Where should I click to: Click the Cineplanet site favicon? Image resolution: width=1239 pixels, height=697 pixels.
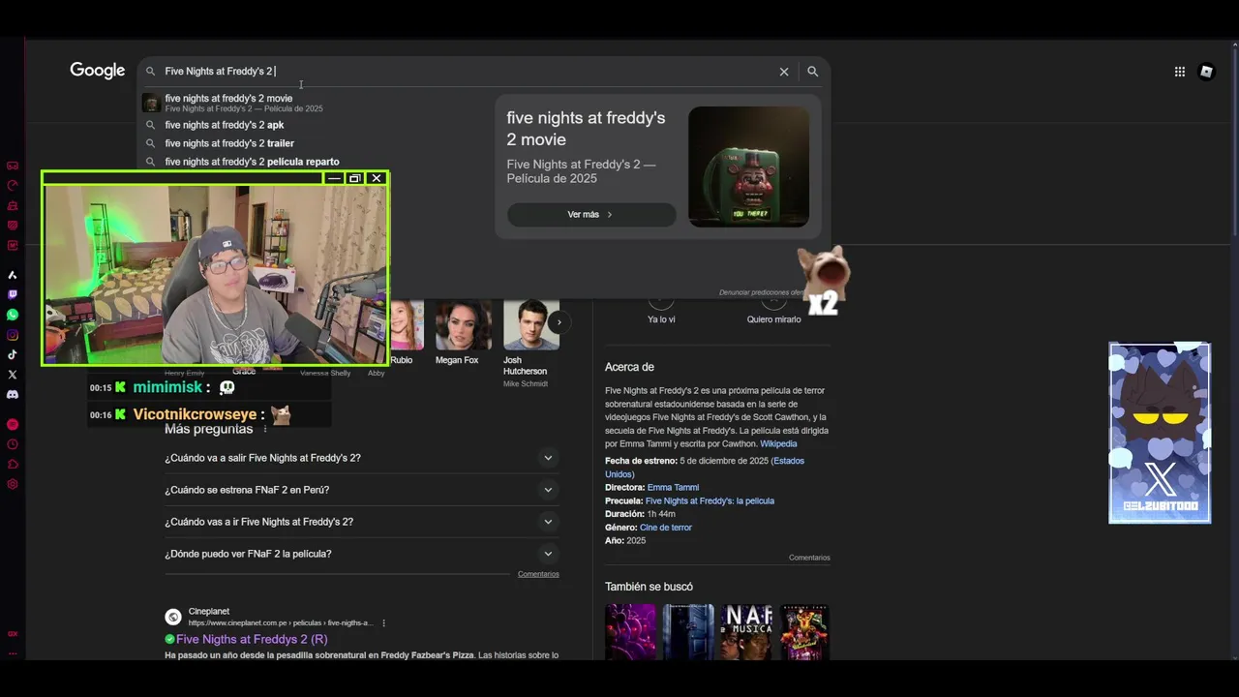[173, 617]
